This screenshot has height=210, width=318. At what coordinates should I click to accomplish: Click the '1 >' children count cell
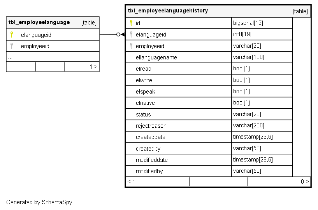click(x=93, y=67)
